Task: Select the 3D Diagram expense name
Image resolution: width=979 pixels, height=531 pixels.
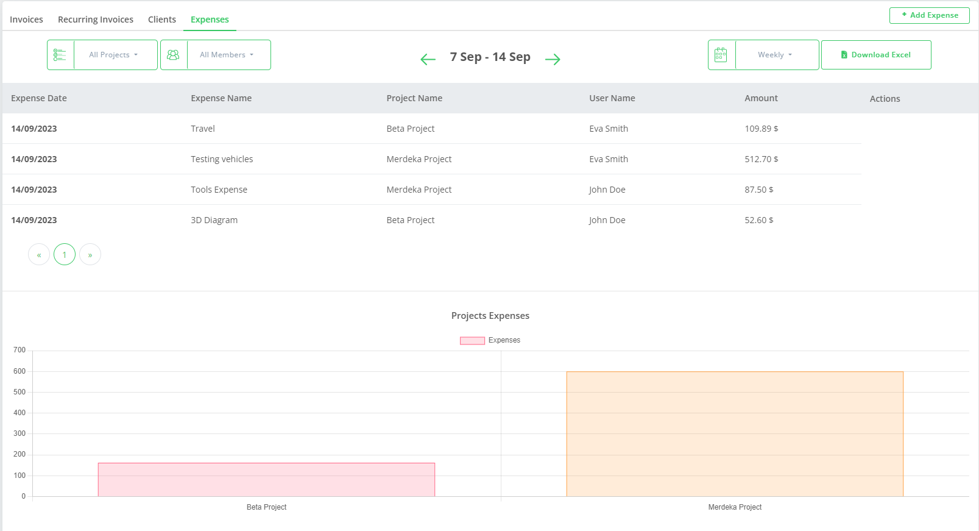Action: coord(214,220)
